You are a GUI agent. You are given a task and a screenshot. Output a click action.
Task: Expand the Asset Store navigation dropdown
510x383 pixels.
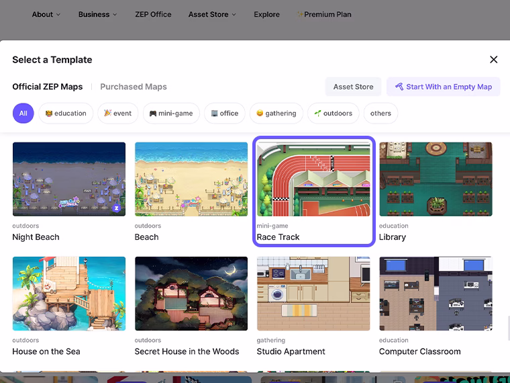tap(212, 14)
